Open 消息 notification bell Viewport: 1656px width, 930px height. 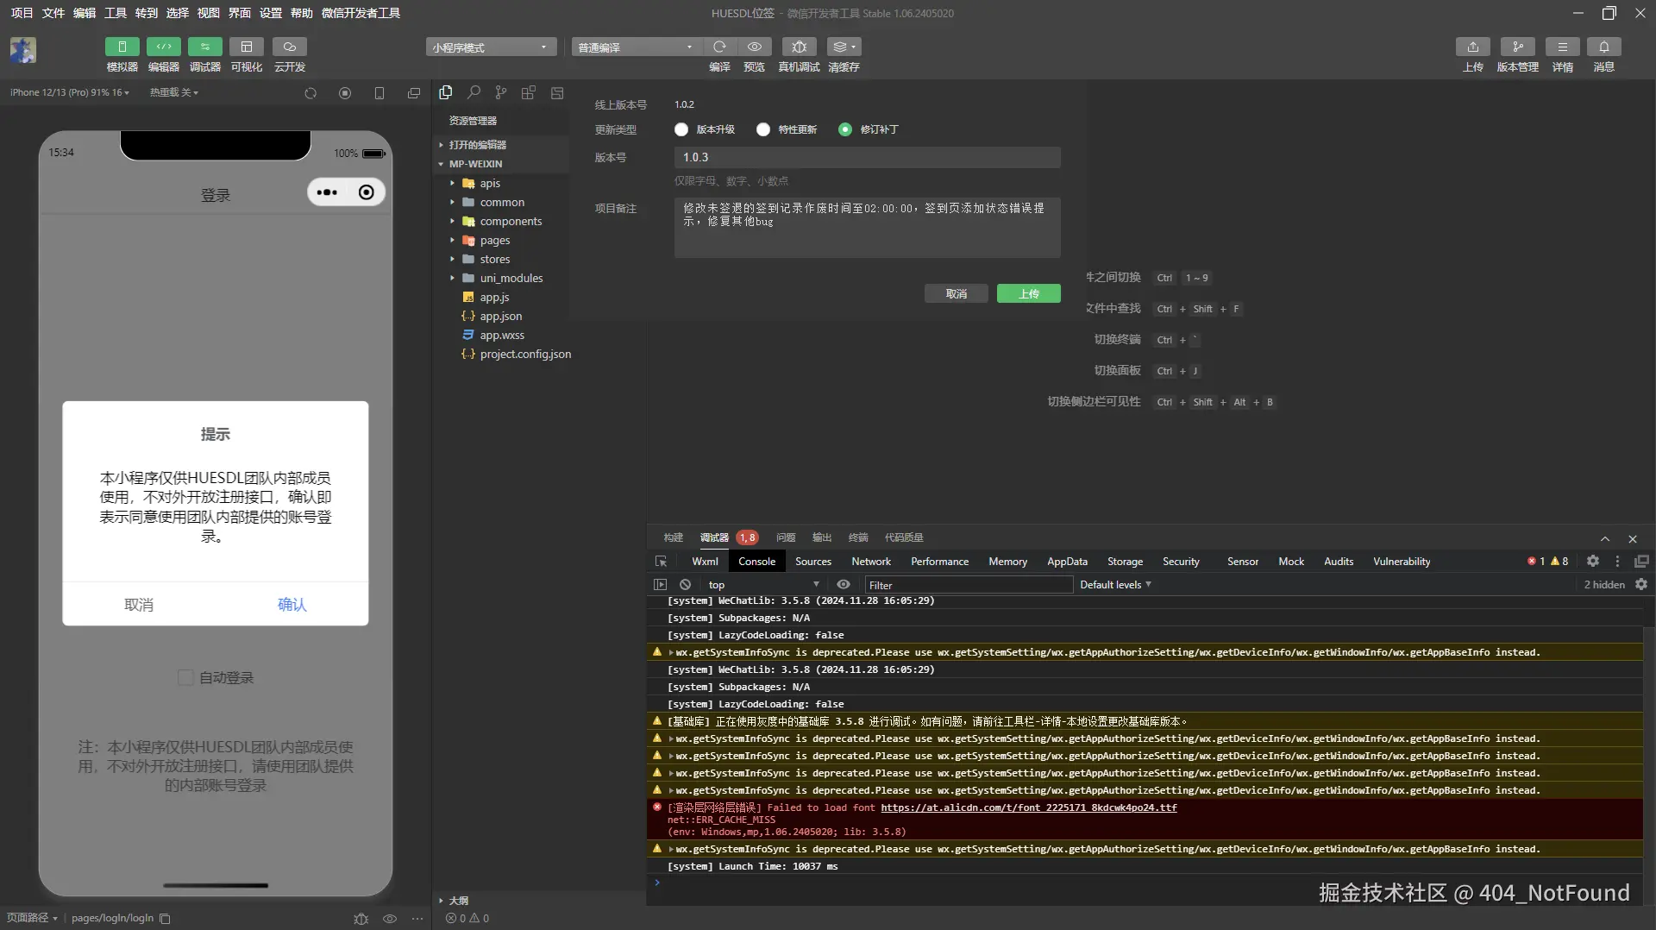pos(1603,47)
